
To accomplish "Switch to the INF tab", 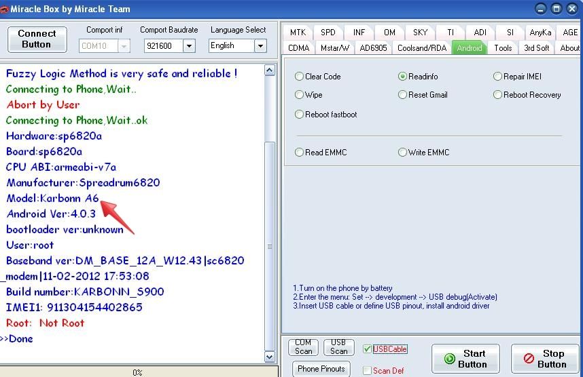I will (359, 33).
